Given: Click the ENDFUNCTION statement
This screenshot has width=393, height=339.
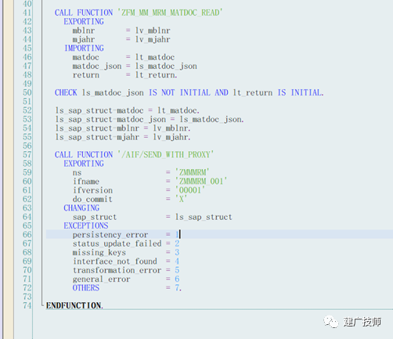Looking at the screenshot, I should (x=74, y=305).
